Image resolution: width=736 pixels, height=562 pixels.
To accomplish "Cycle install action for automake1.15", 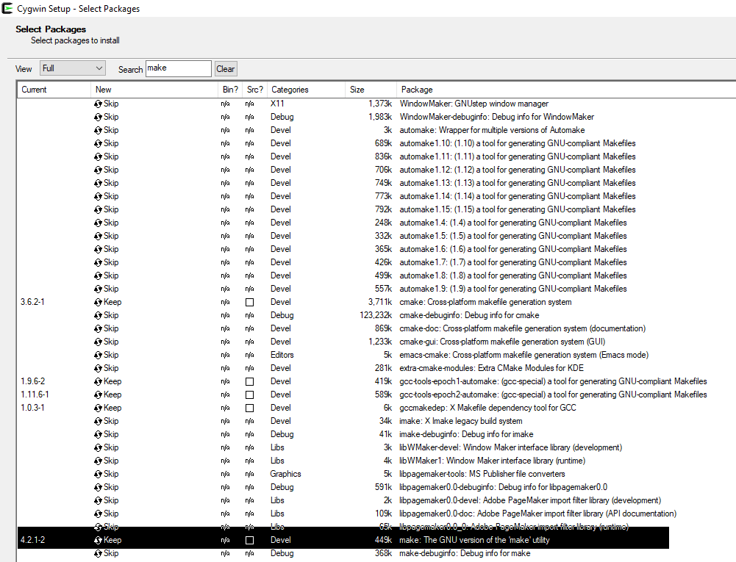I will pyautogui.click(x=98, y=209).
